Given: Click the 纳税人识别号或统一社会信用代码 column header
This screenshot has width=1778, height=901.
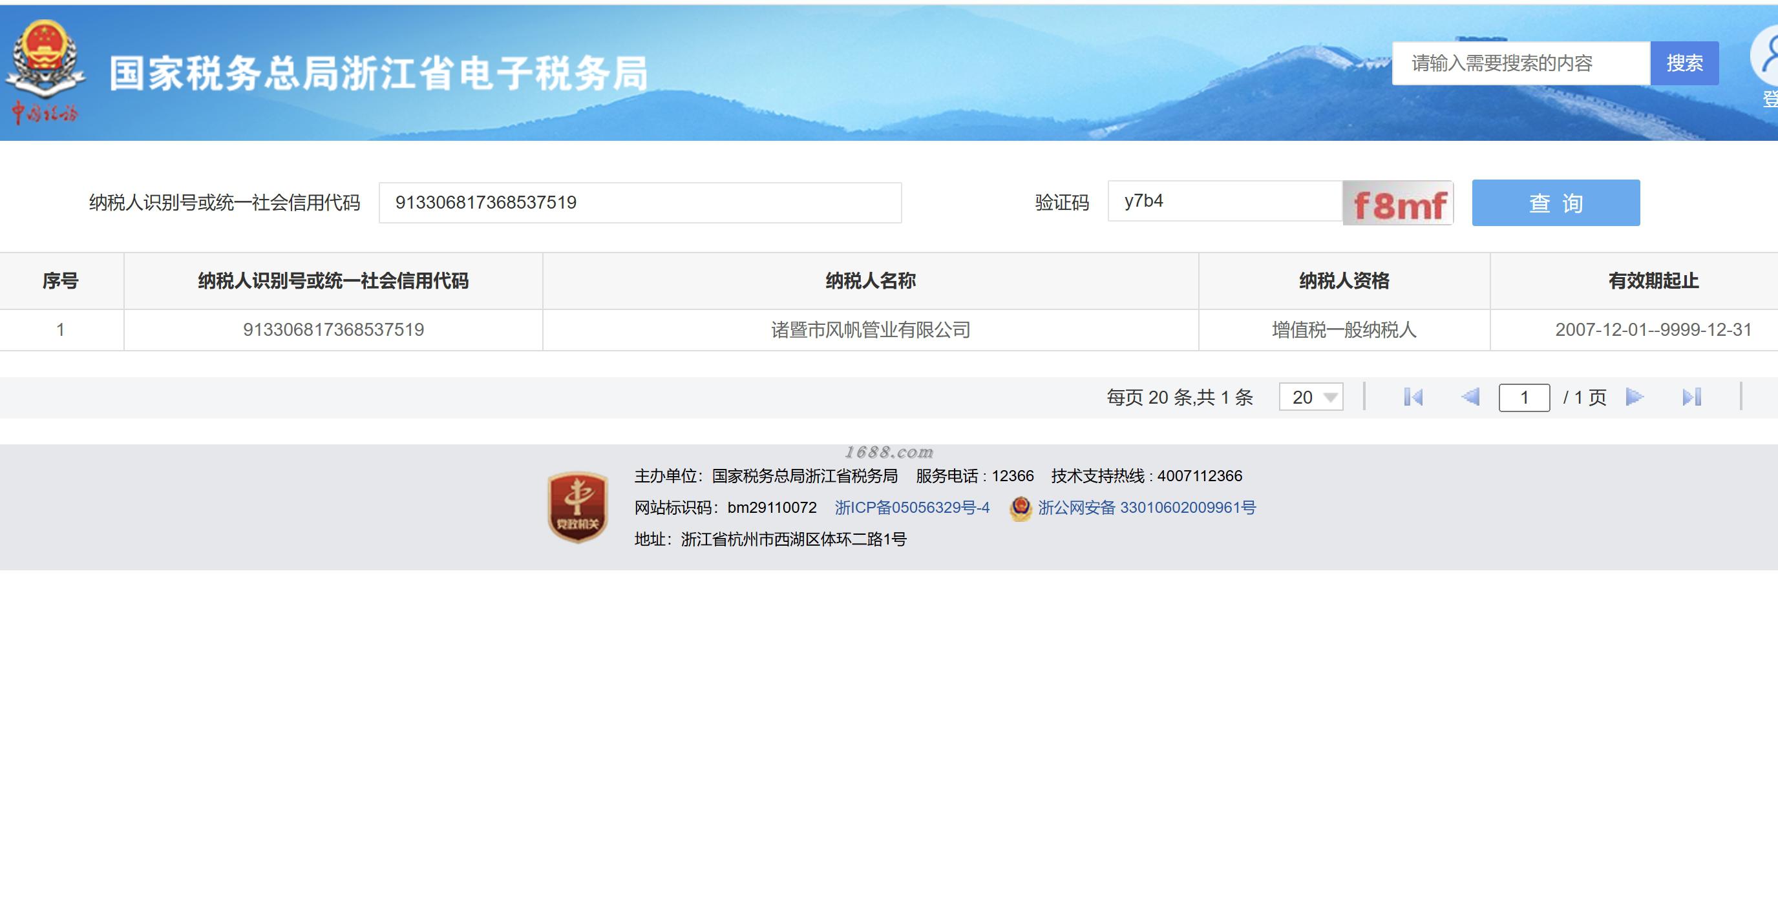Looking at the screenshot, I should [x=333, y=281].
